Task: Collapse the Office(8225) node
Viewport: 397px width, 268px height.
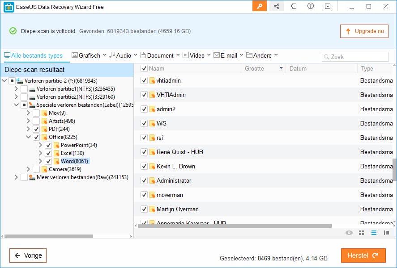Action: 28,137
